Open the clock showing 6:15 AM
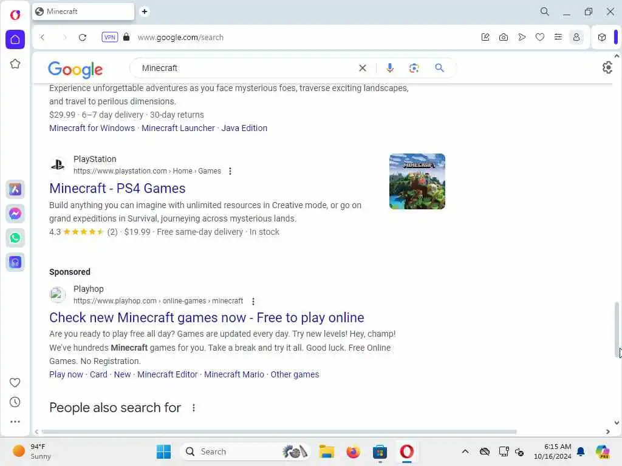 [553, 451]
